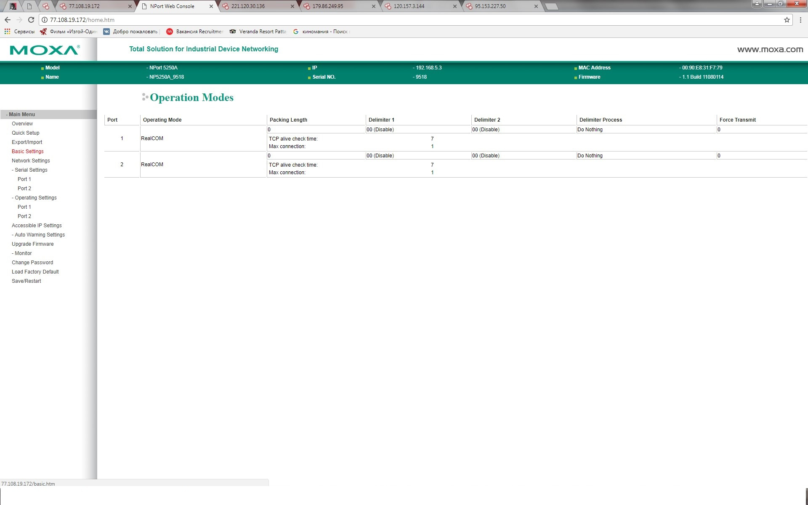Viewport: 808px width, 505px height.
Task: Click Basic Settings menu item
Action: 27,151
